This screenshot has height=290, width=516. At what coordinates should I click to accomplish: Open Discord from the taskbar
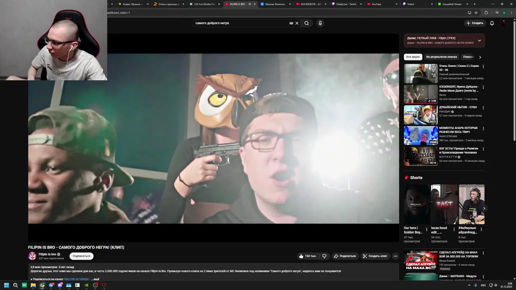60,285
